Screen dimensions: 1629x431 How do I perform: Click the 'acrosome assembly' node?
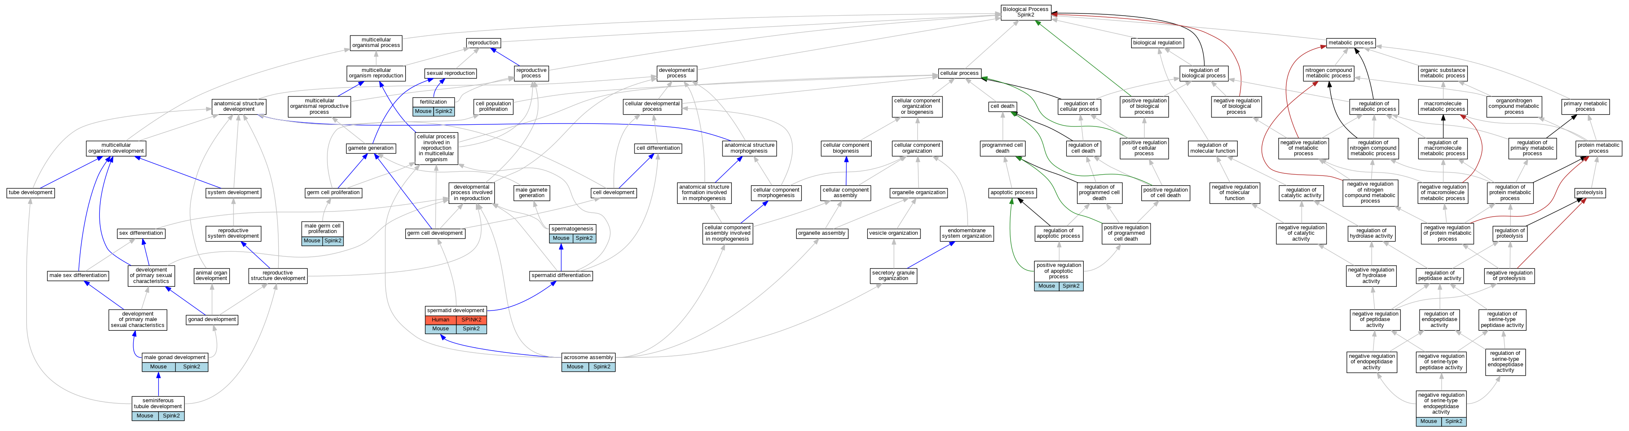click(x=588, y=358)
